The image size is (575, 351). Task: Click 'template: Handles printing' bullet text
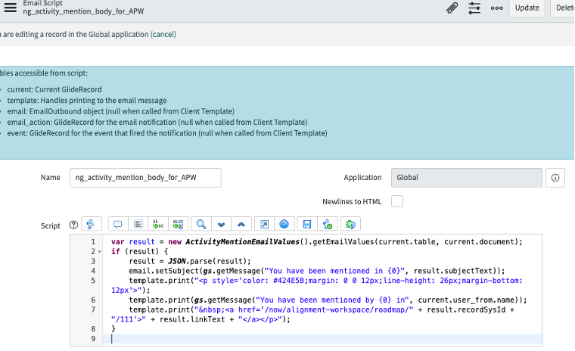point(86,101)
